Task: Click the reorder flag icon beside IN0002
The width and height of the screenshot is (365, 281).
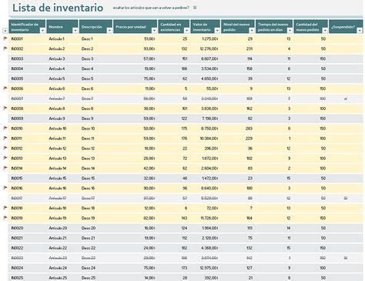Action: click(x=5, y=49)
